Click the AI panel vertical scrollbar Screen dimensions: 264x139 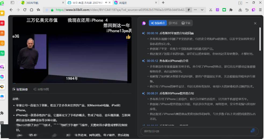coord(260,39)
